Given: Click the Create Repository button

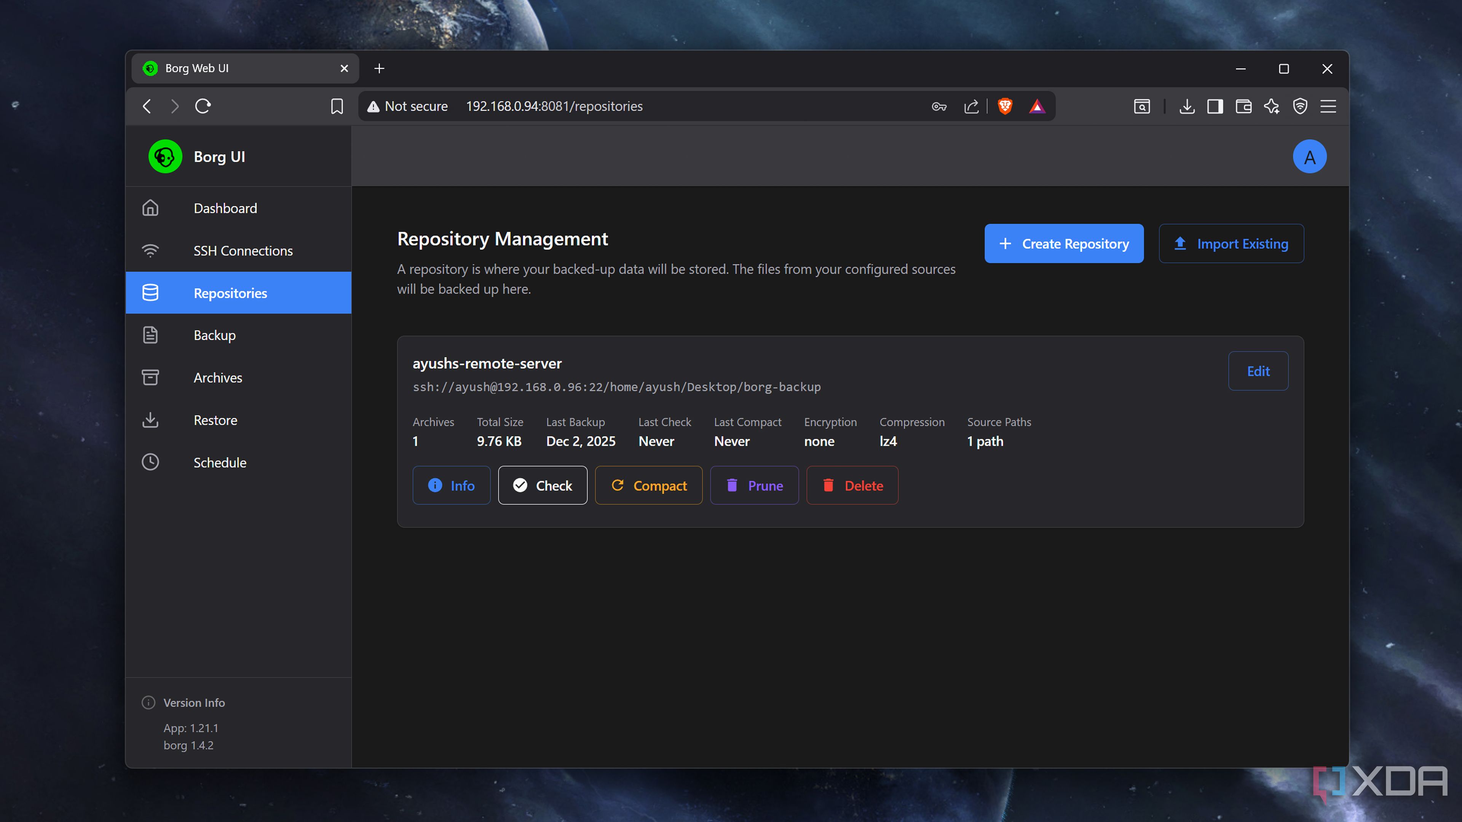Looking at the screenshot, I should pyautogui.click(x=1064, y=244).
